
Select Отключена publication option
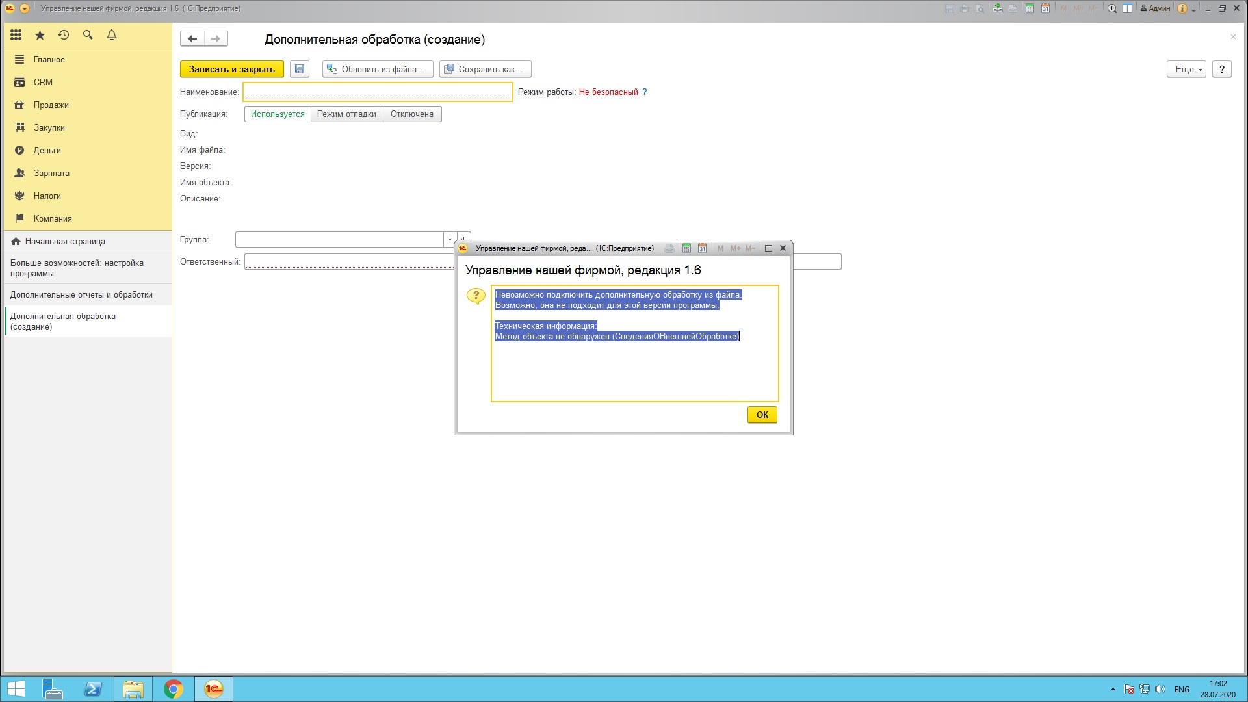(x=412, y=114)
